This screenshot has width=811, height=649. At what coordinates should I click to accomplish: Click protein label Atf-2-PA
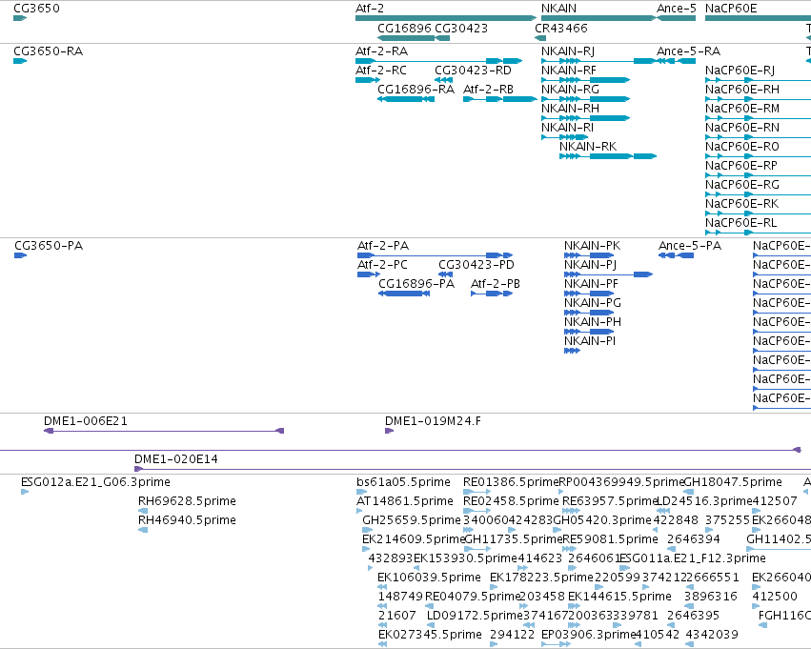tap(383, 246)
